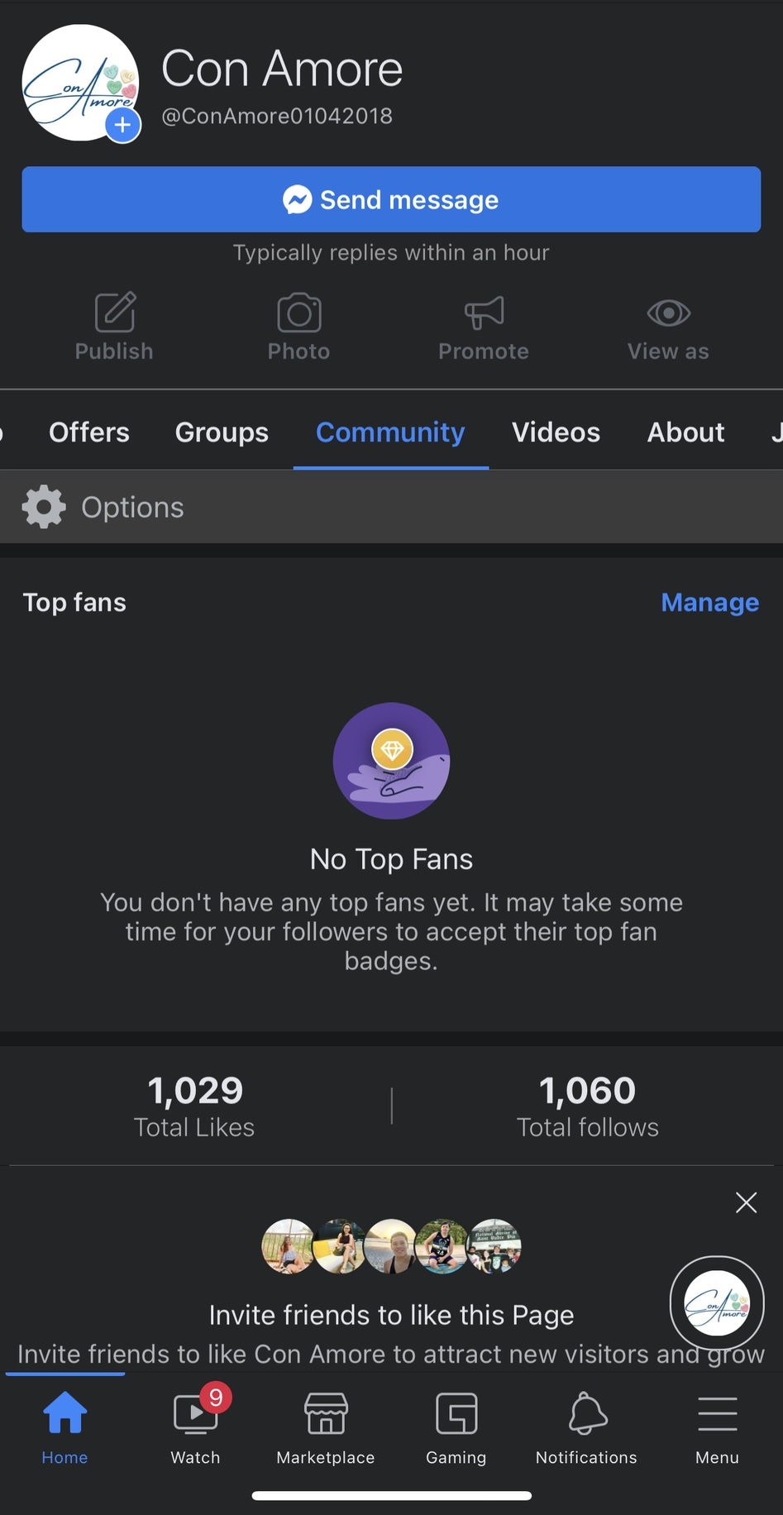This screenshot has height=1515, width=783.
Task: Switch to the Groups tab
Action: coord(222,433)
